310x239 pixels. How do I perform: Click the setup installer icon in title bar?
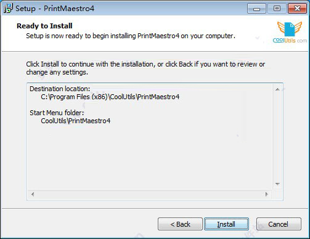coord(8,8)
